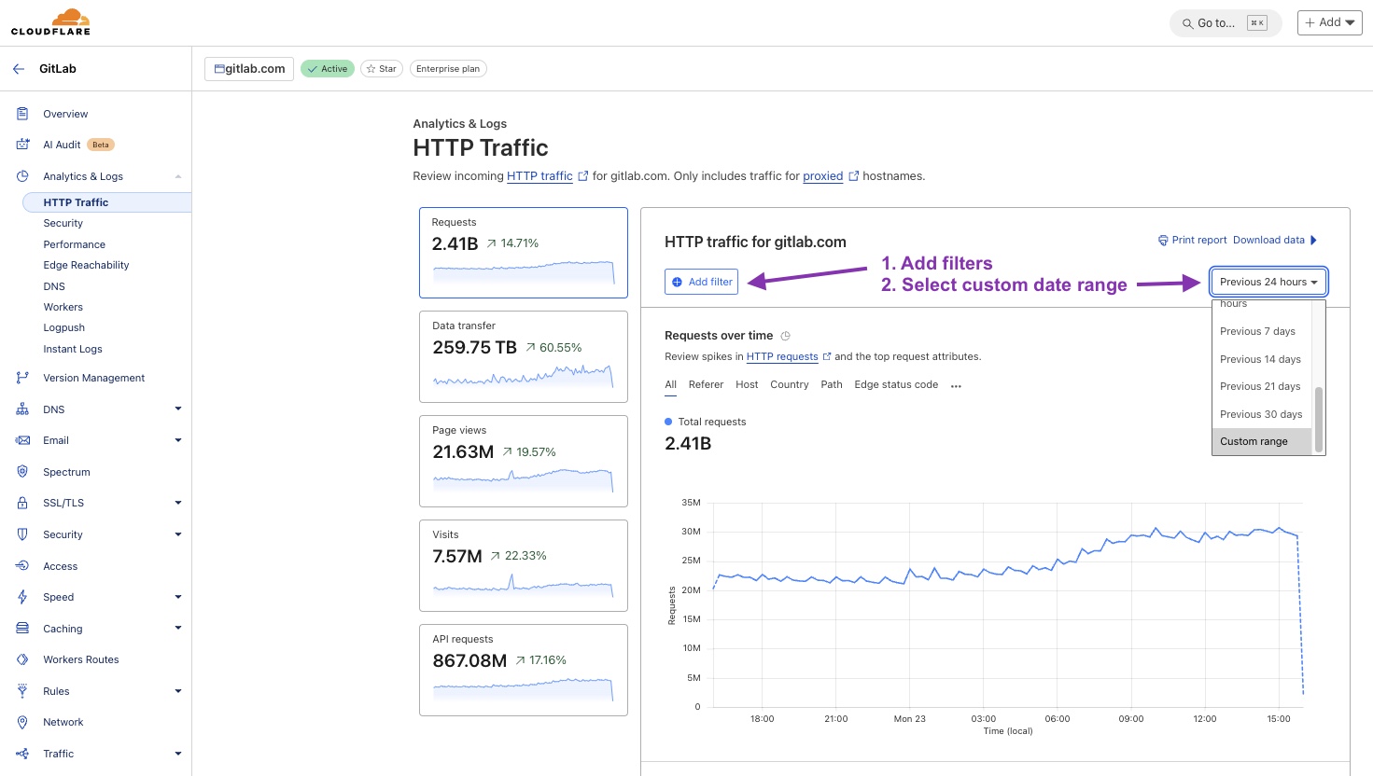Click the external link icon after HTTP traffic
Viewport: 1373px width, 776px height.
click(x=583, y=176)
